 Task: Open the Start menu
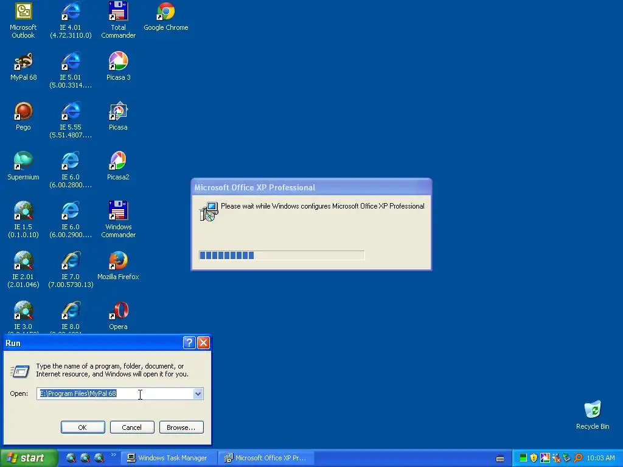(x=28, y=458)
